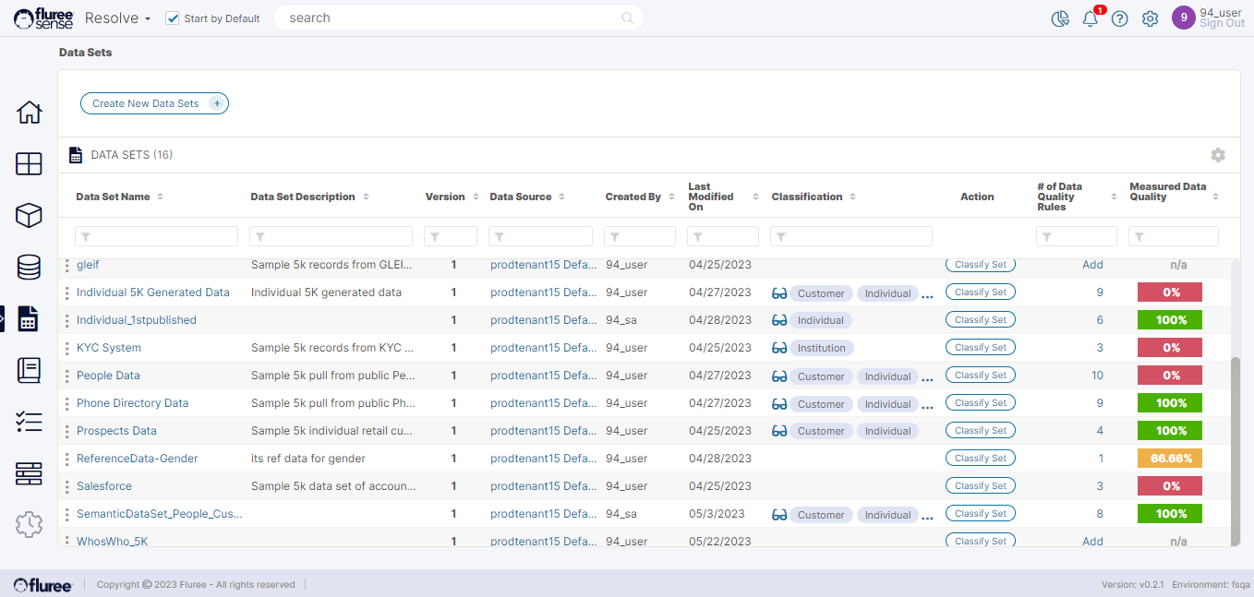Click the 66.66% quality badge
Screen dimensions: 1254x597
click(1171, 459)
